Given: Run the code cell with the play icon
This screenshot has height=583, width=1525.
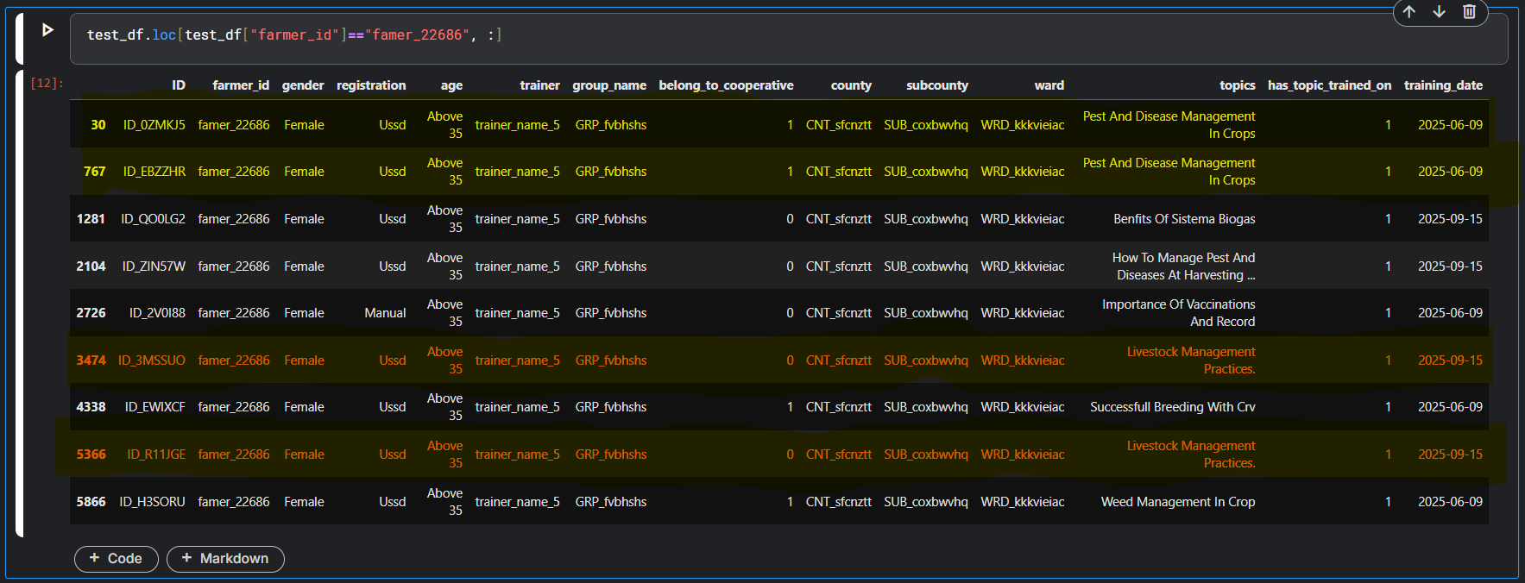Looking at the screenshot, I should [x=47, y=30].
